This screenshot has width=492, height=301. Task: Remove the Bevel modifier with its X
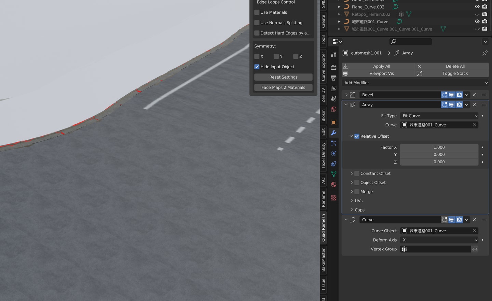(474, 95)
